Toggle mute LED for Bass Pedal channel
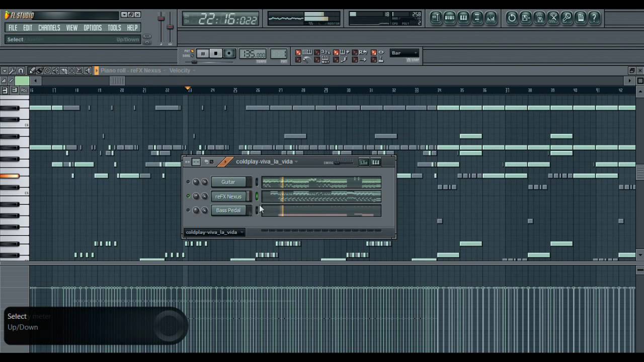This screenshot has width=644, height=362. pos(188,210)
